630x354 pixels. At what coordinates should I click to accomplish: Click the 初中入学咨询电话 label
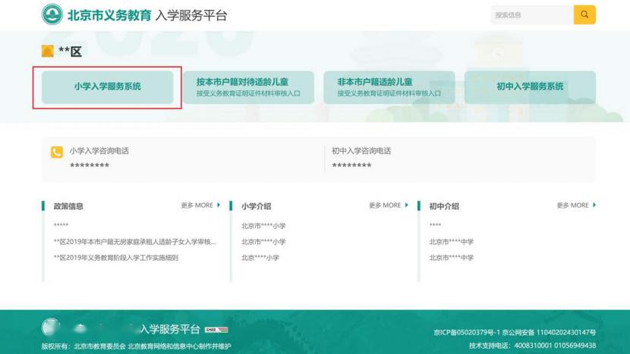coord(361,151)
